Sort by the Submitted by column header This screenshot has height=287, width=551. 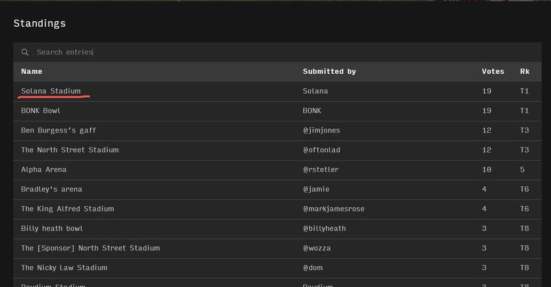pyautogui.click(x=329, y=72)
